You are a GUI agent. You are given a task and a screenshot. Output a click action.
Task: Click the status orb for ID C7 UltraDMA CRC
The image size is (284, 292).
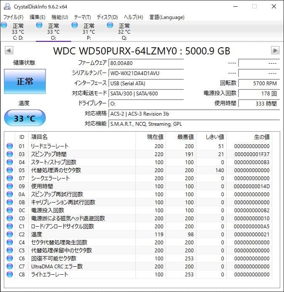pyautogui.click(x=10, y=266)
